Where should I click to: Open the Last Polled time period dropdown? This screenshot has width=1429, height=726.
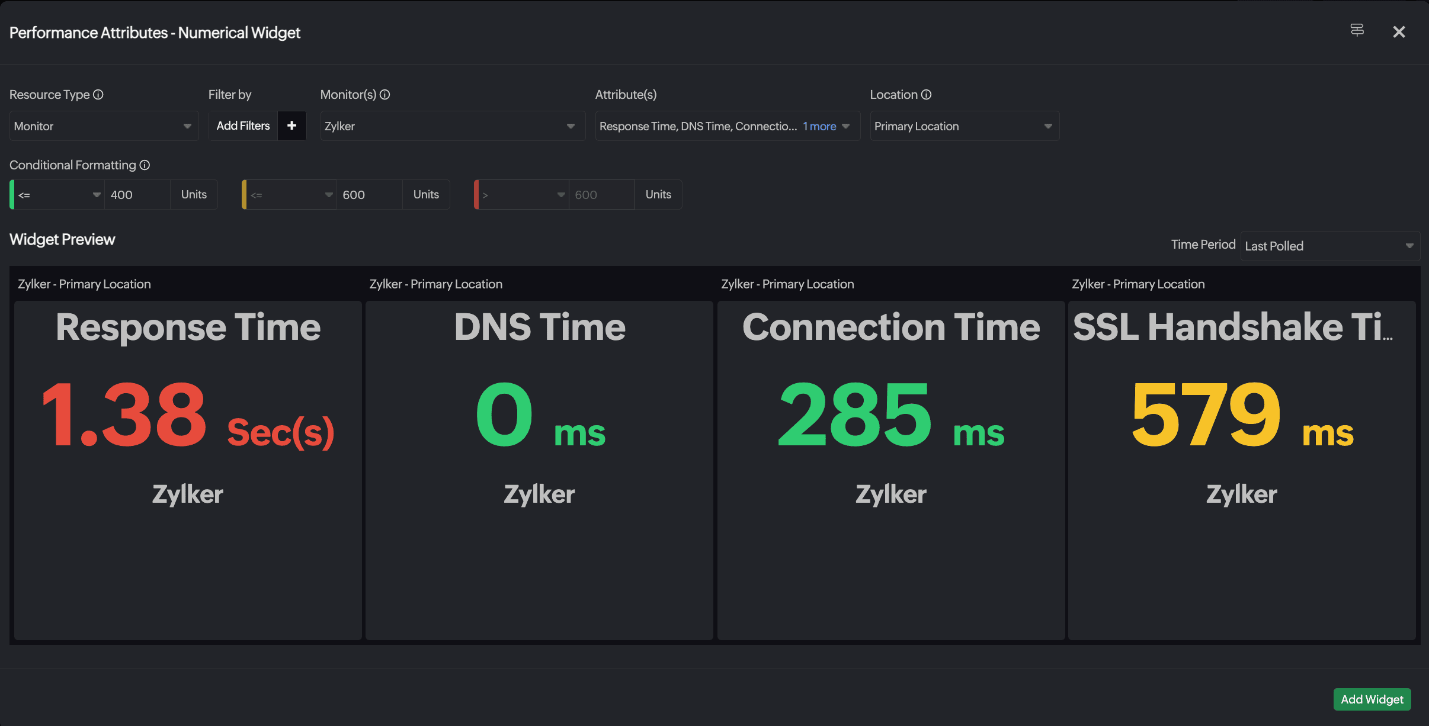point(1329,246)
